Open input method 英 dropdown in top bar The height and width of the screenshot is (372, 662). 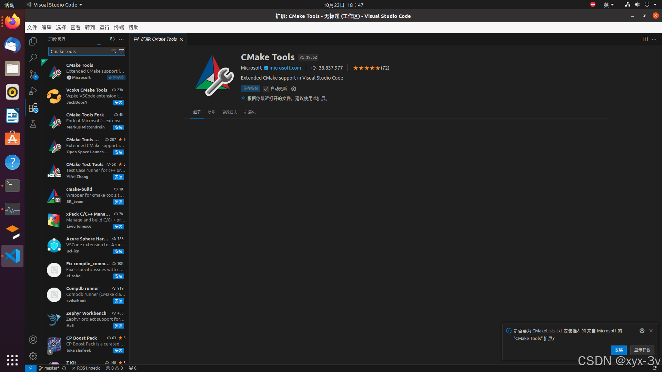(x=609, y=5)
